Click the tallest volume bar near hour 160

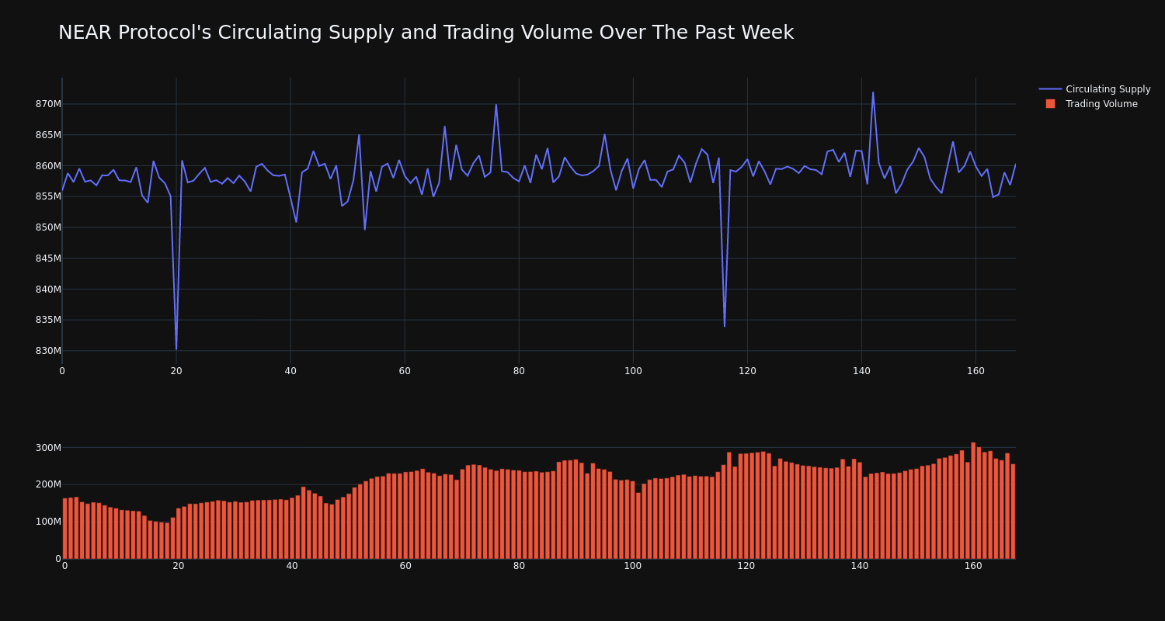click(x=973, y=501)
